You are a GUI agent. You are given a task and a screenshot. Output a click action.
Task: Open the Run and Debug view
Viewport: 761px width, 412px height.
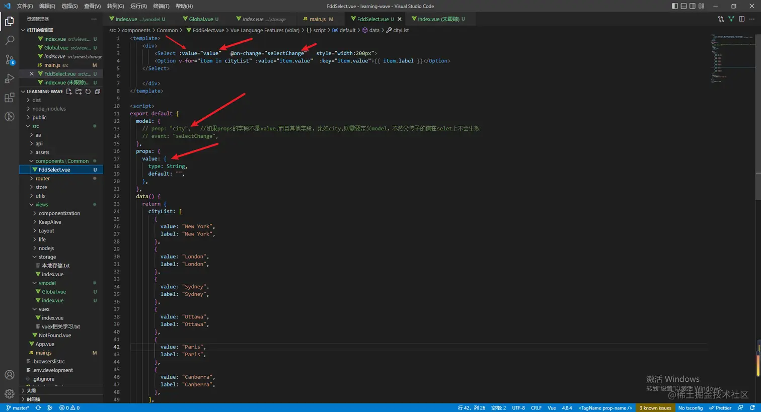coord(10,78)
